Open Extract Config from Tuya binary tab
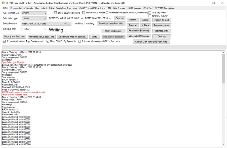 [63, 8]
